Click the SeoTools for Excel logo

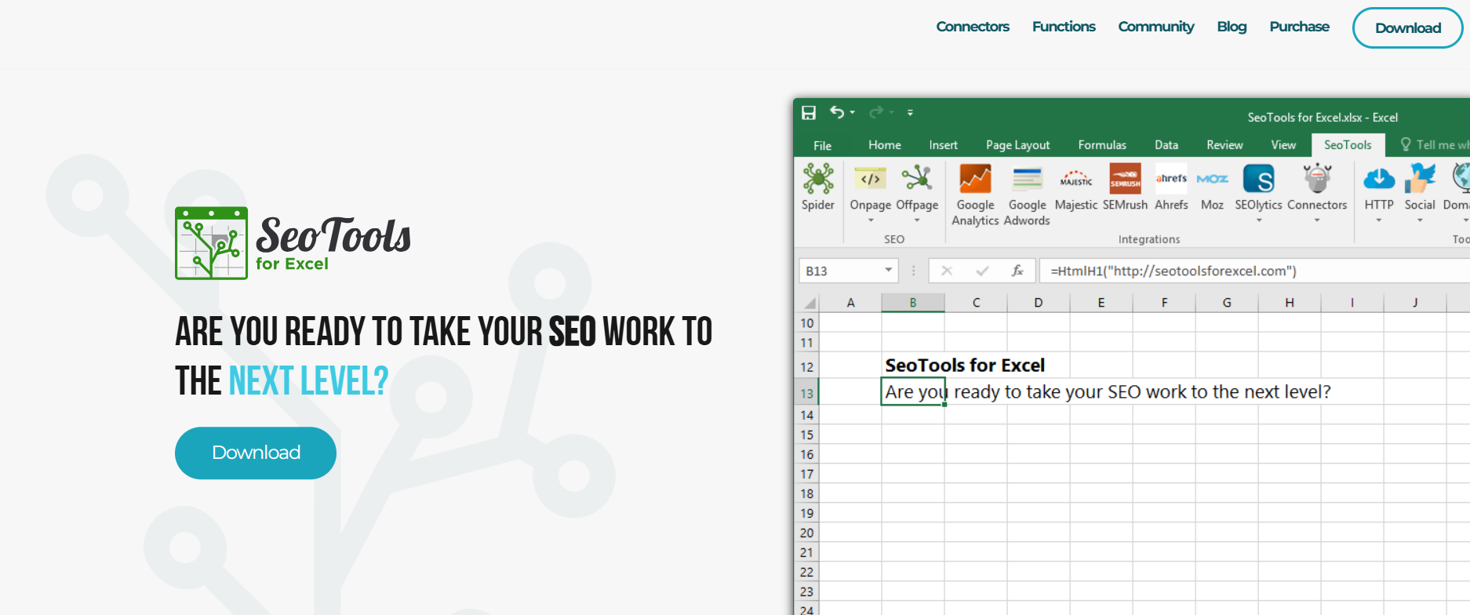tap(293, 243)
